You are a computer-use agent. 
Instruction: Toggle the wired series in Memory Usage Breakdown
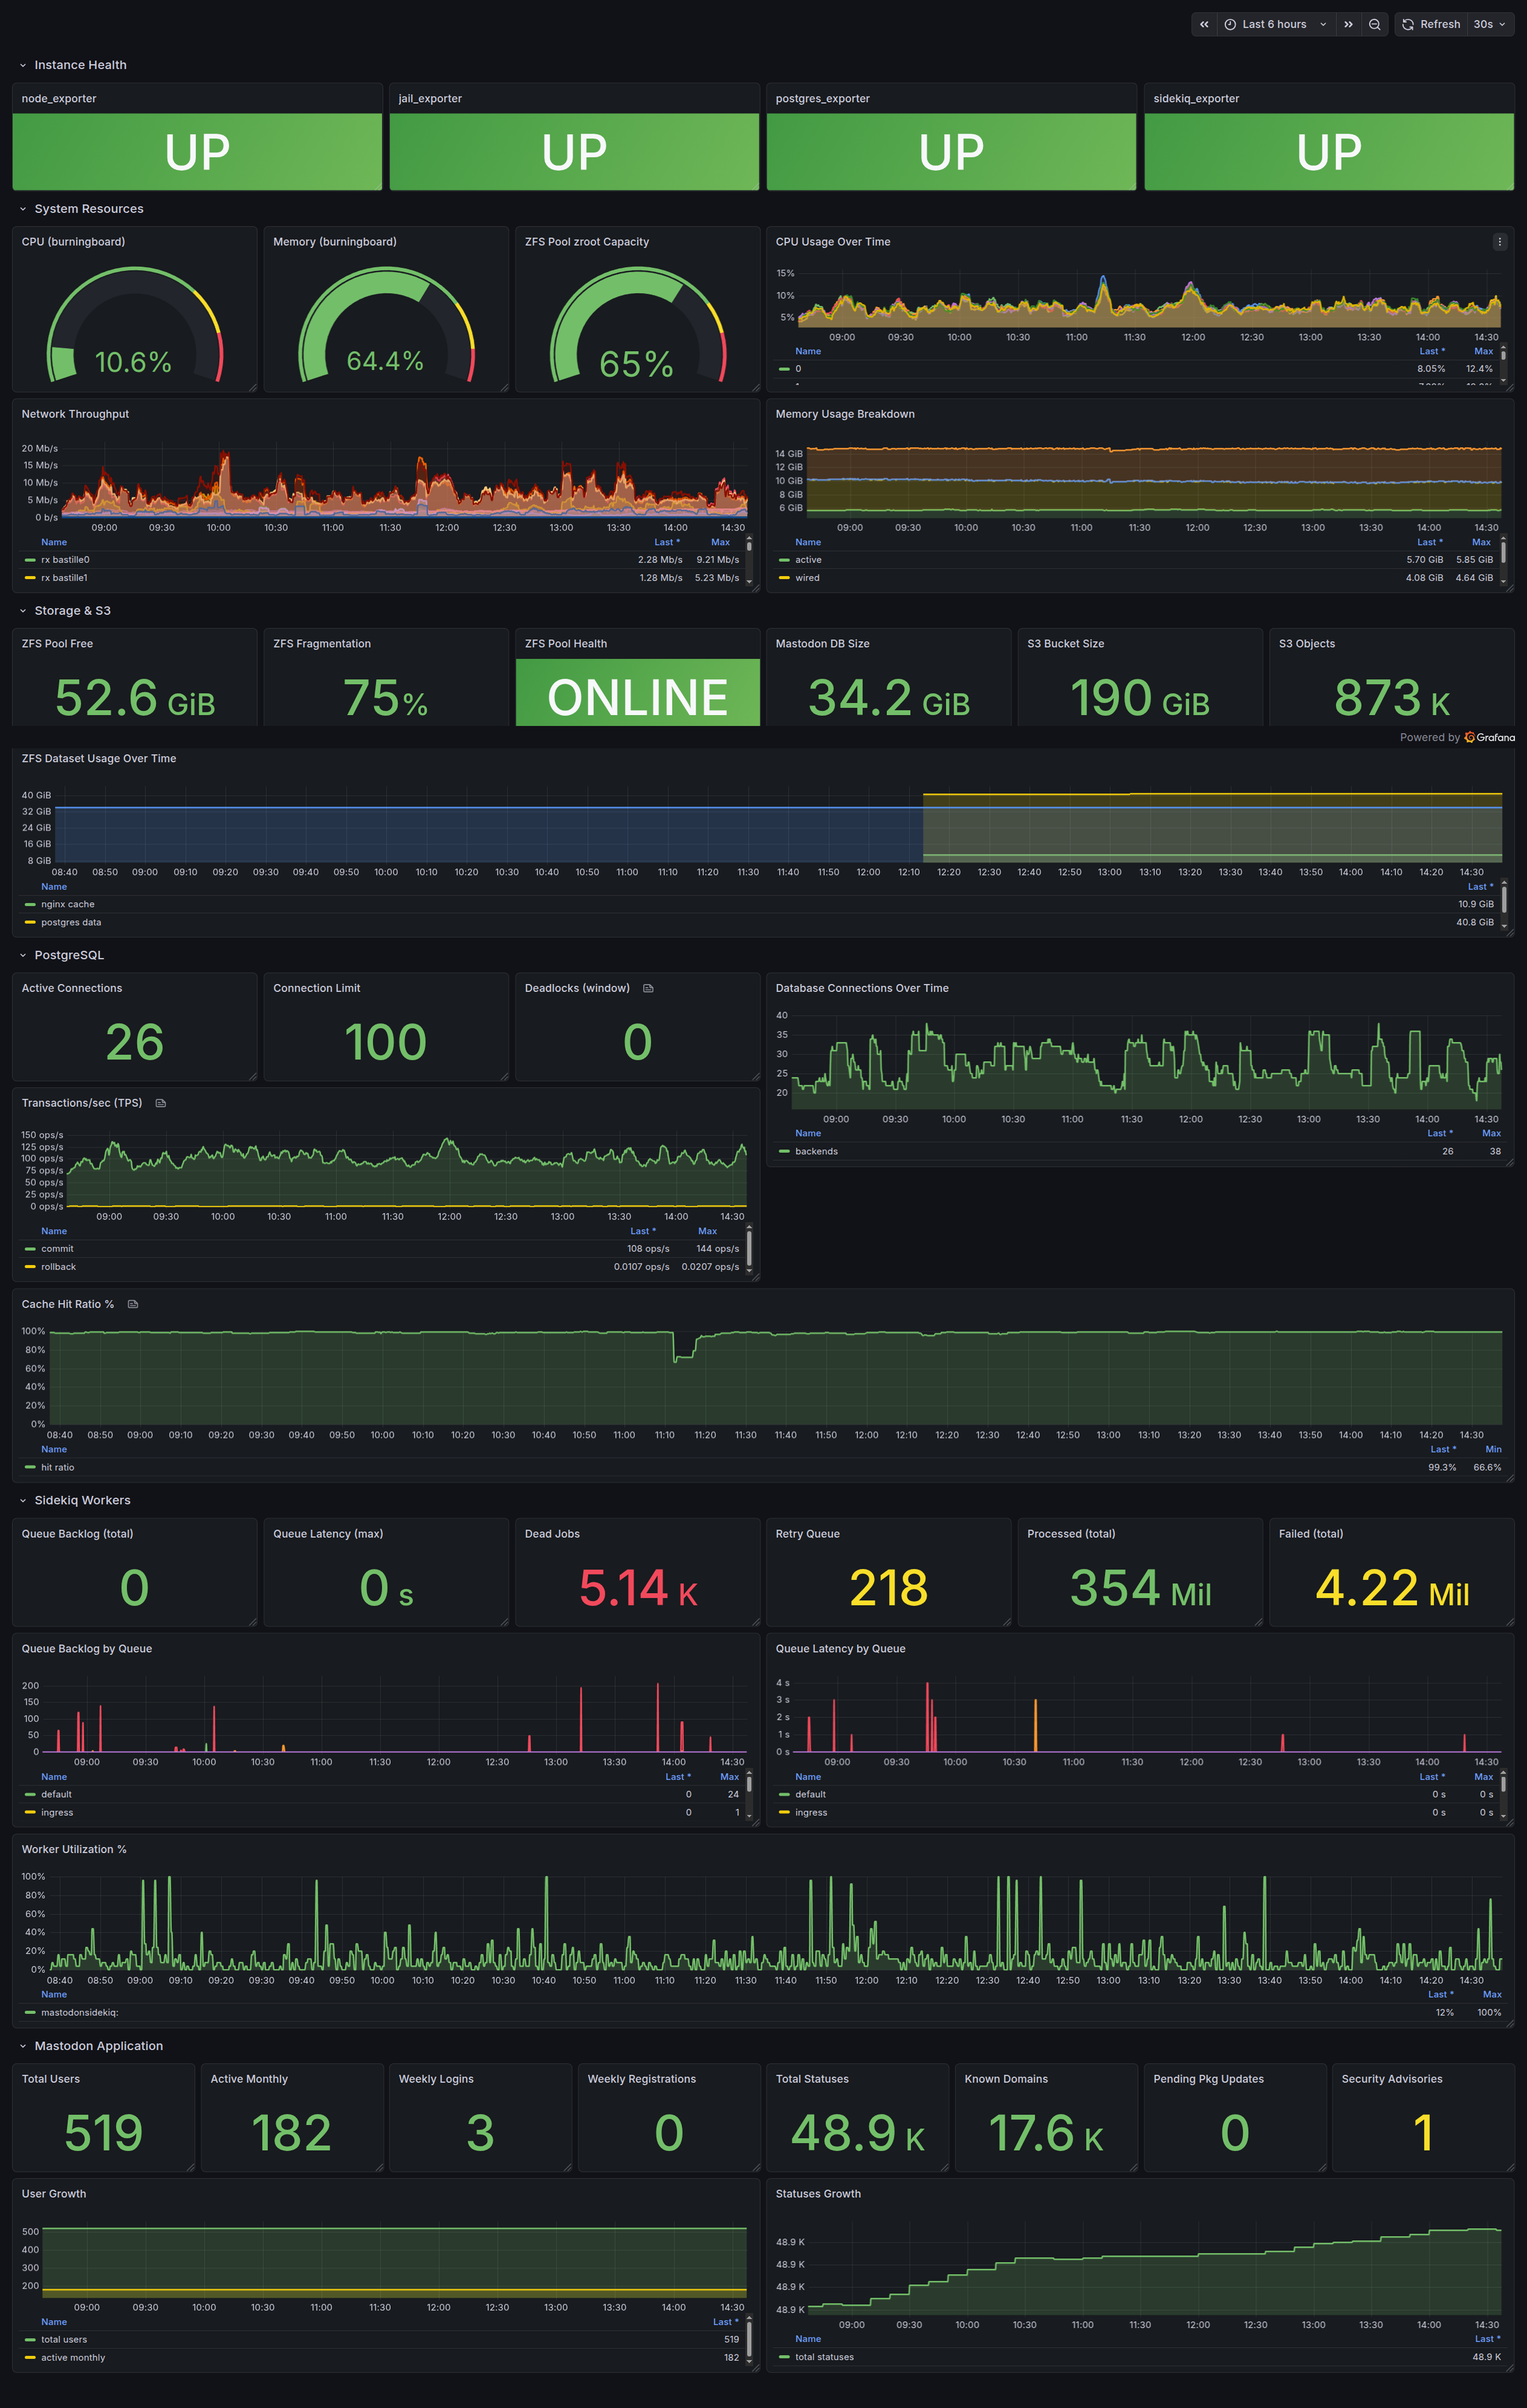coord(807,578)
